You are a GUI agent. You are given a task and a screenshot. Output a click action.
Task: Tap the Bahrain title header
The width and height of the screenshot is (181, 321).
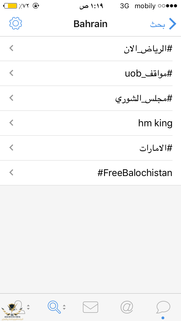[x=90, y=24]
